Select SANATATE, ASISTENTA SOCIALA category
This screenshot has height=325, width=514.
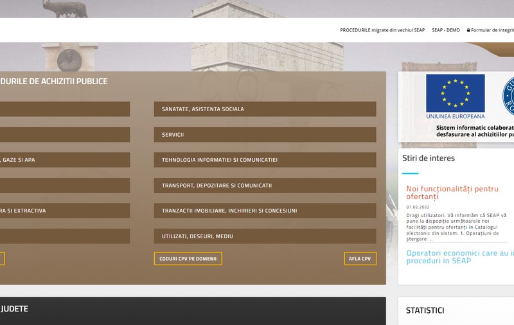pos(265,109)
